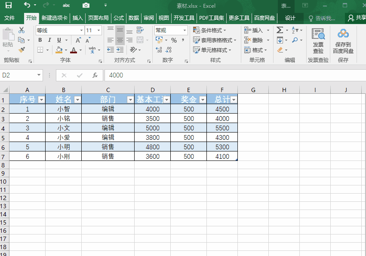Toggle middle vertical alignment
Image resolution: width=366 pixels, height=256 pixels.
pos(120,30)
